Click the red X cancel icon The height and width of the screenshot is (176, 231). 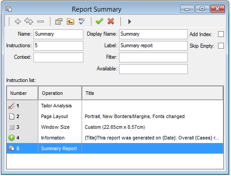tap(111, 21)
